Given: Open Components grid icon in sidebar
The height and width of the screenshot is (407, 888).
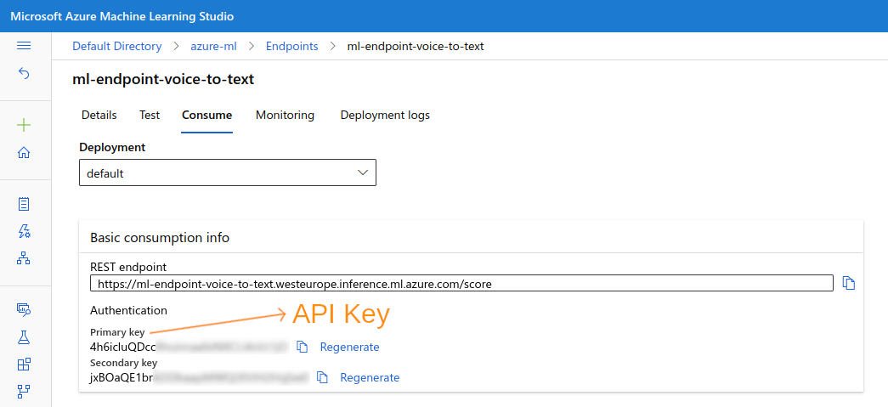Looking at the screenshot, I should click(x=24, y=364).
